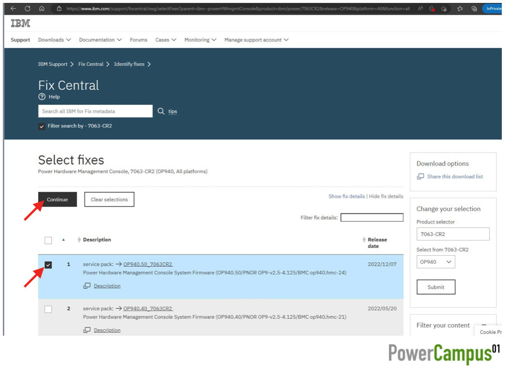Click the browser back arrow
Screen dimensions: 507x371
click(13, 9)
